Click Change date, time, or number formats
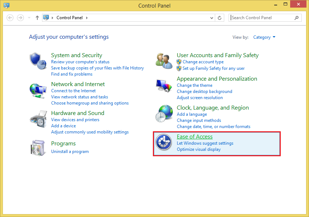This screenshot has width=309, height=217. (213, 126)
